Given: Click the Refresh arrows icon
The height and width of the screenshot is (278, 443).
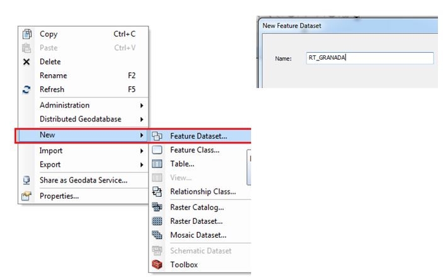Looking at the screenshot, I should pyautogui.click(x=27, y=89).
